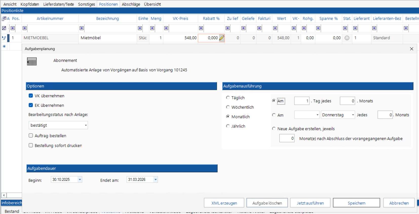Image resolution: width=419 pixels, height=214 pixels.
Task: Switch to the Abschläge tab
Action: pos(131,4)
